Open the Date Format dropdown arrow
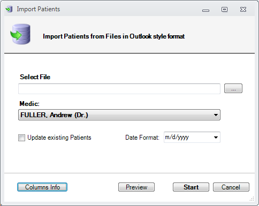 (x=216, y=138)
